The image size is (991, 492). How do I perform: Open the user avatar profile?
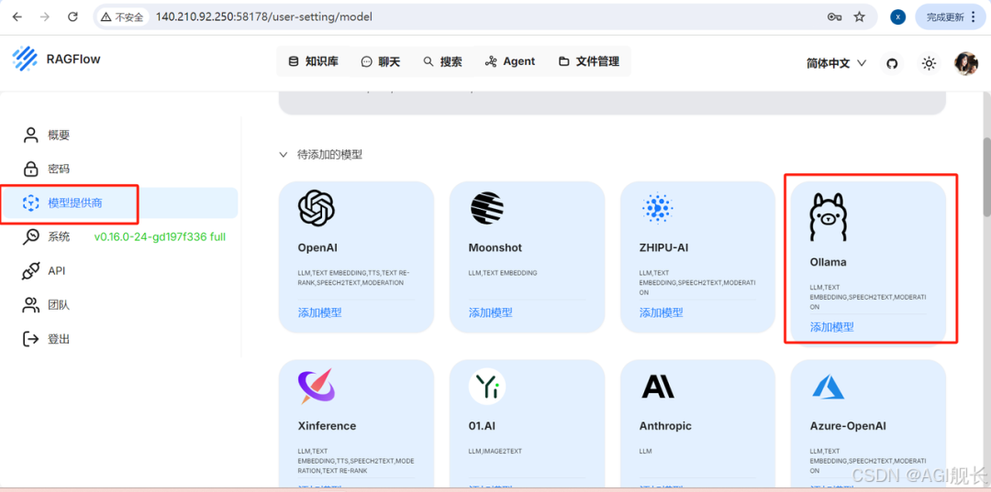[x=965, y=63]
